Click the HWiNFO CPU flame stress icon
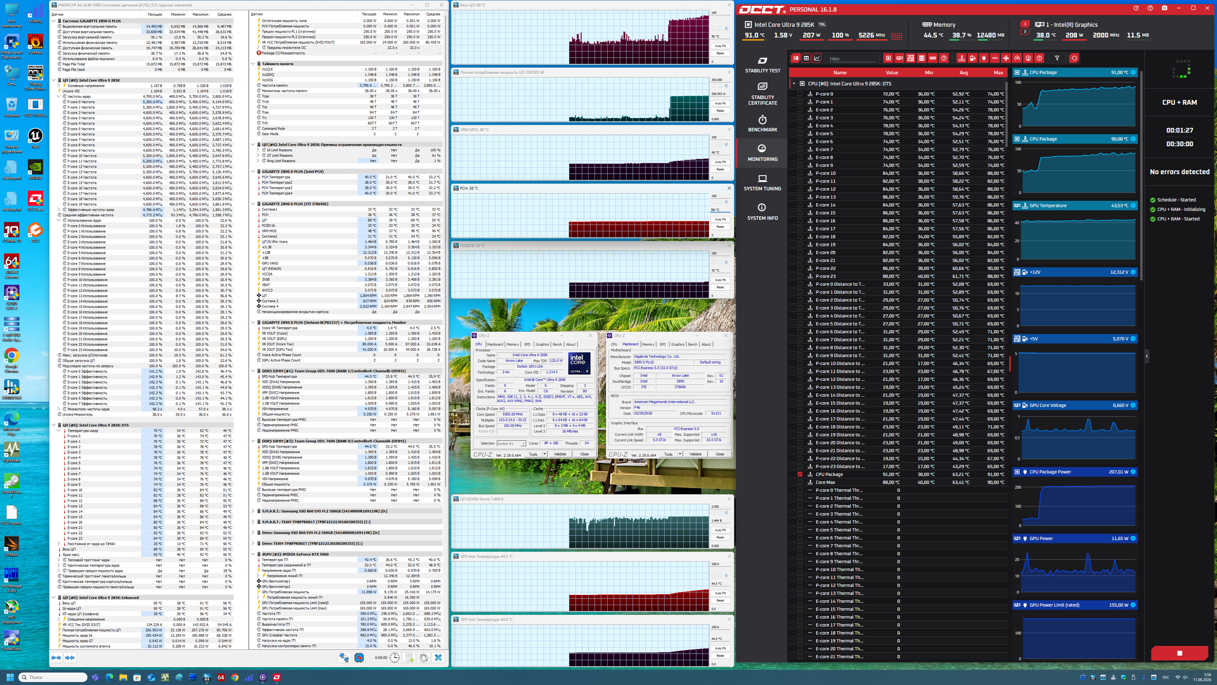This screenshot has width=1217, height=685. point(359,657)
